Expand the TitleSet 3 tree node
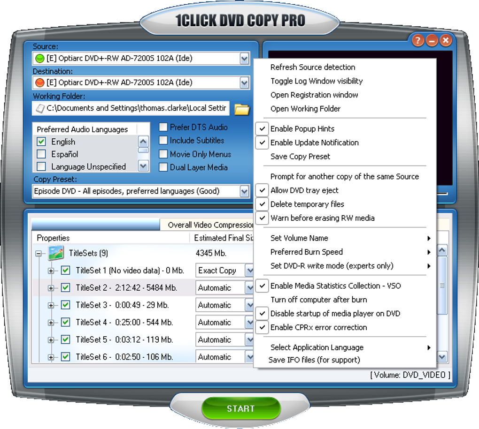 pos(51,305)
